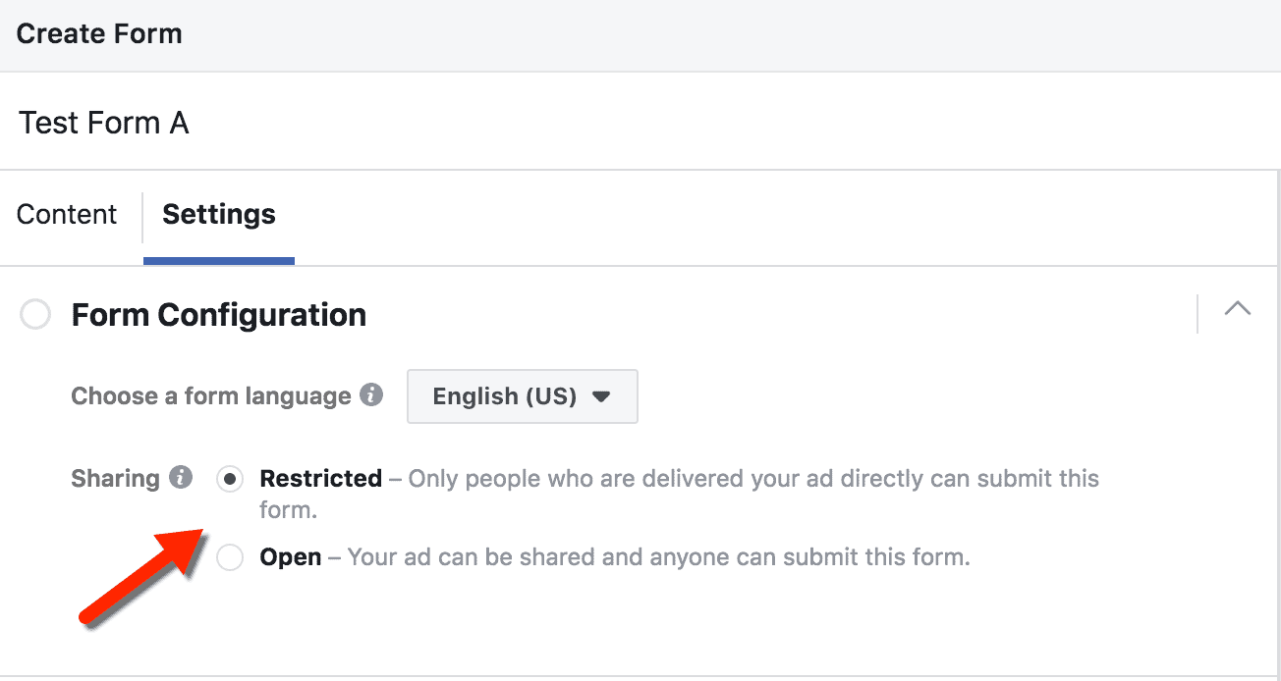Collapse the Form Configuration section chevron

(1238, 310)
